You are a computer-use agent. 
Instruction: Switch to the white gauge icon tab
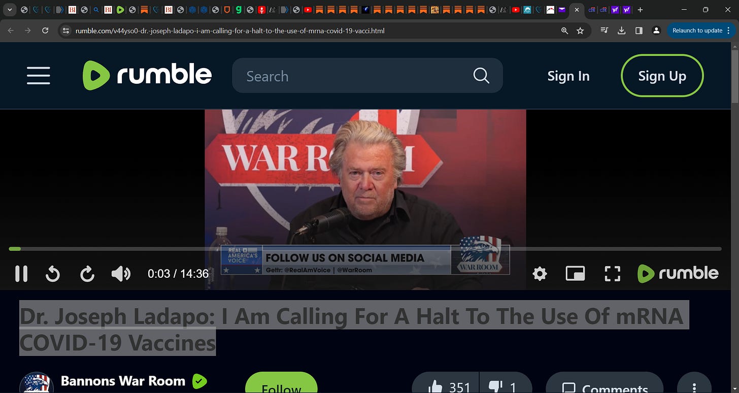550,10
